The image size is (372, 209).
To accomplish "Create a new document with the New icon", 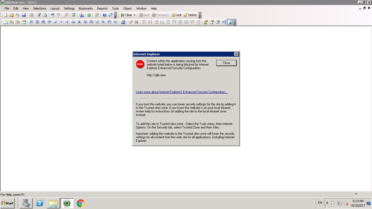I will 5,15.
